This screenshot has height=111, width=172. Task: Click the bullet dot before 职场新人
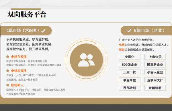(7, 85)
